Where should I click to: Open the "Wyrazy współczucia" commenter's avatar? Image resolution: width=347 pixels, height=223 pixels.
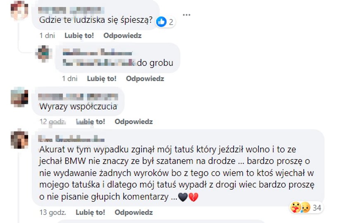19,97
